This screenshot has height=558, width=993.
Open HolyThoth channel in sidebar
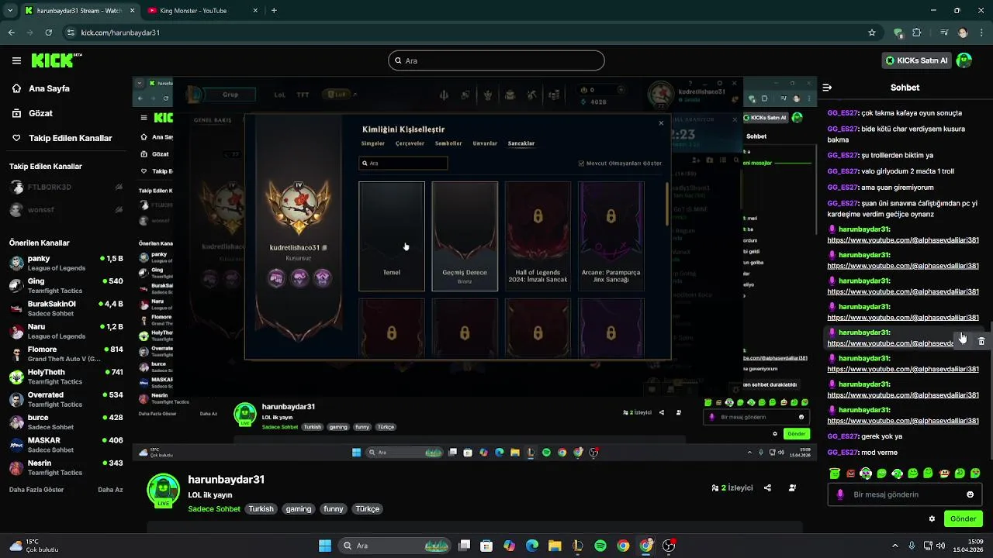tap(66, 377)
